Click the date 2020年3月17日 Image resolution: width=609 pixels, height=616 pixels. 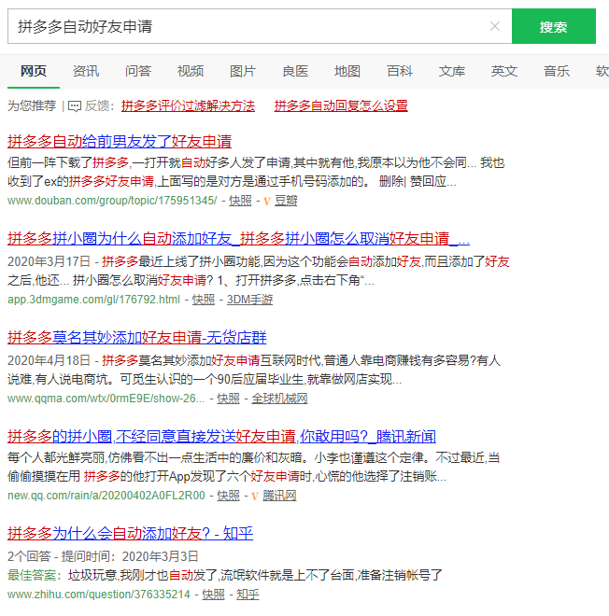[x=50, y=261]
